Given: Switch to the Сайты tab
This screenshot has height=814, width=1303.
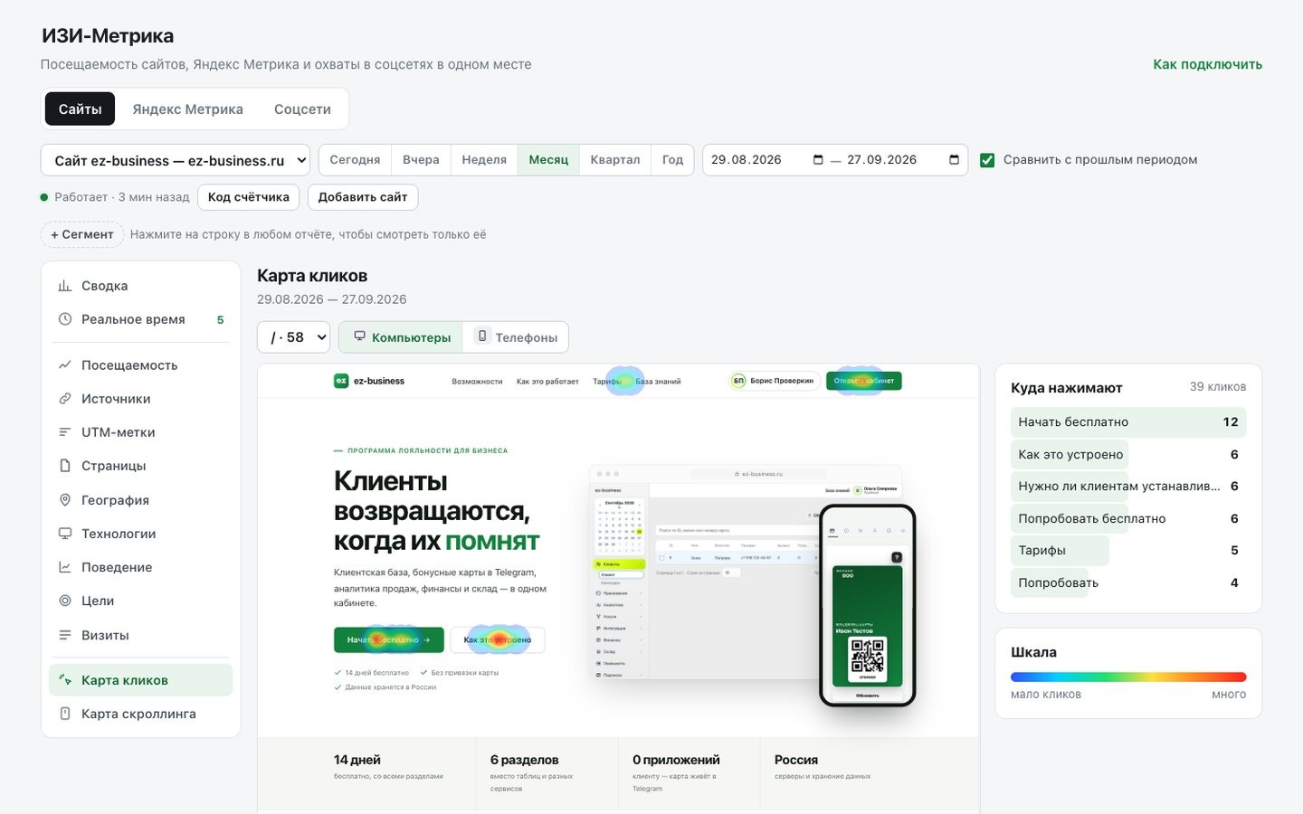Looking at the screenshot, I should click(80, 109).
